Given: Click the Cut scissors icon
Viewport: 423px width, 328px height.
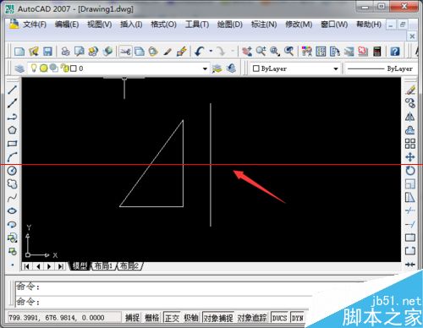Looking at the screenshot, I should [x=125, y=52].
